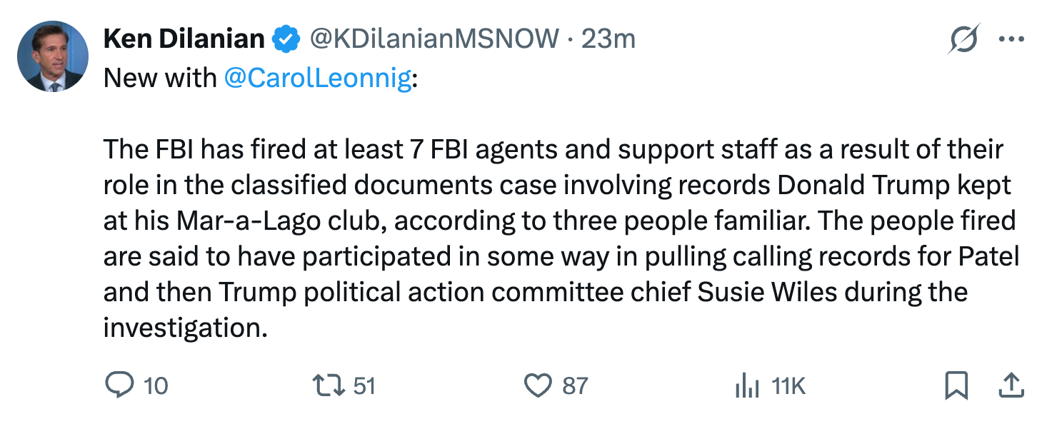Open the @KDilanianMSNOW handle link
The height and width of the screenshot is (424, 1057).
(434, 39)
